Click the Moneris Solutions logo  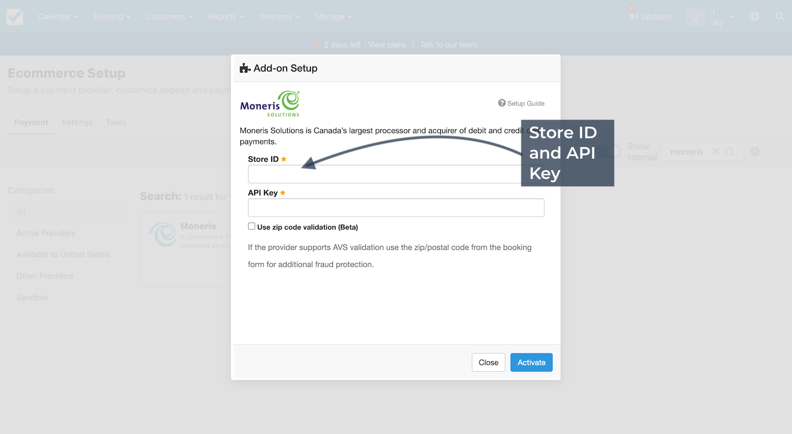click(270, 104)
